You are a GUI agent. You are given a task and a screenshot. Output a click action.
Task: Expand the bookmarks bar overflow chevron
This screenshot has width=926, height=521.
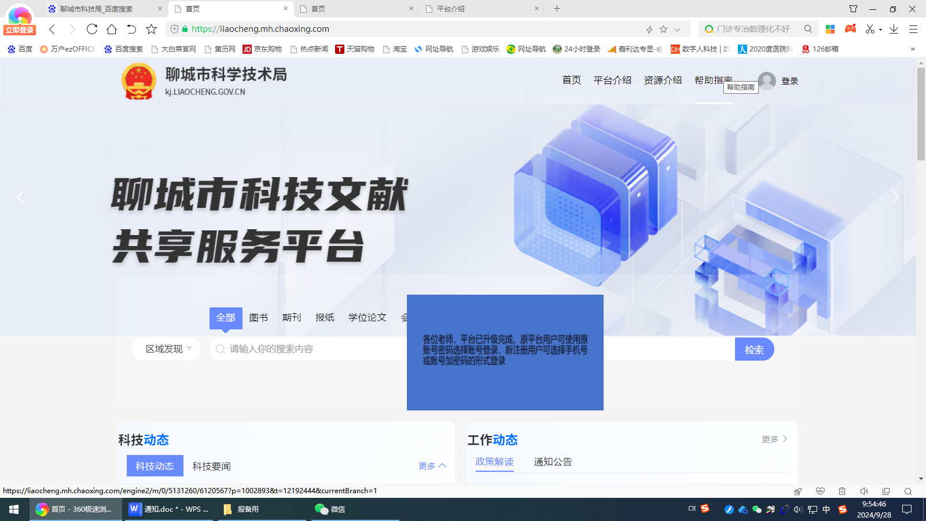pos(913,49)
